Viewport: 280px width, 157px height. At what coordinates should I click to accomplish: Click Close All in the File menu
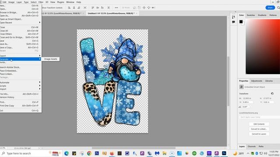click(21, 31)
